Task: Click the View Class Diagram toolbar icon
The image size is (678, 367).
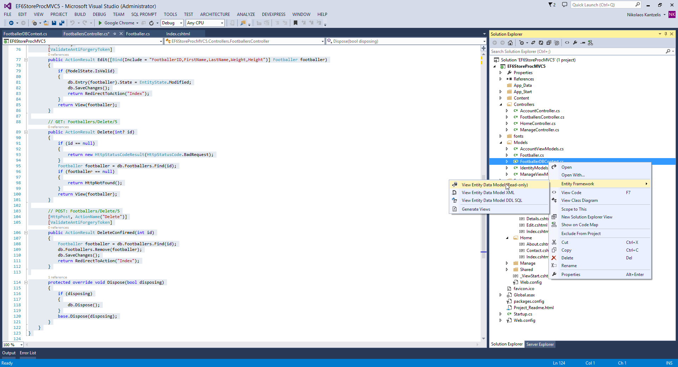Action: click(x=590, y=43)
